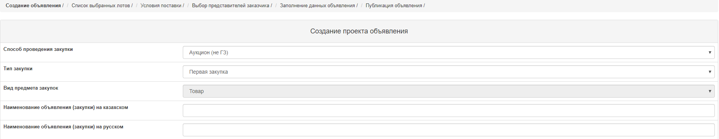Click the Способ проведения закупки label
The image size is (719, 139).
coord(38,49)
